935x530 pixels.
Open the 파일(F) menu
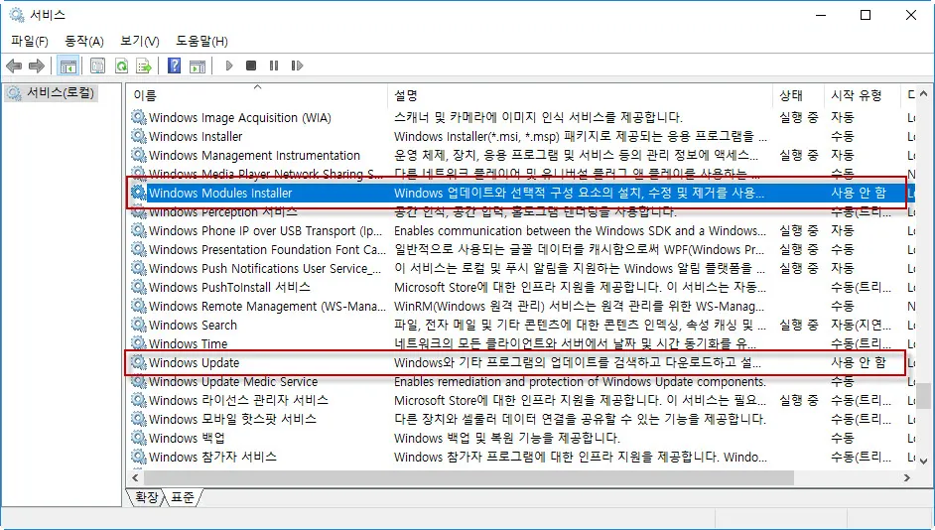click(x=29, y=41)
